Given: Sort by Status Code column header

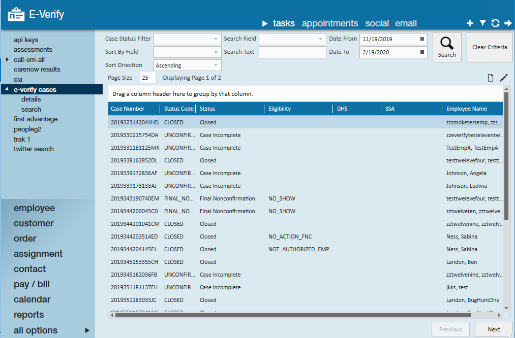Looking at the screenshot, I should pos(178,109).
